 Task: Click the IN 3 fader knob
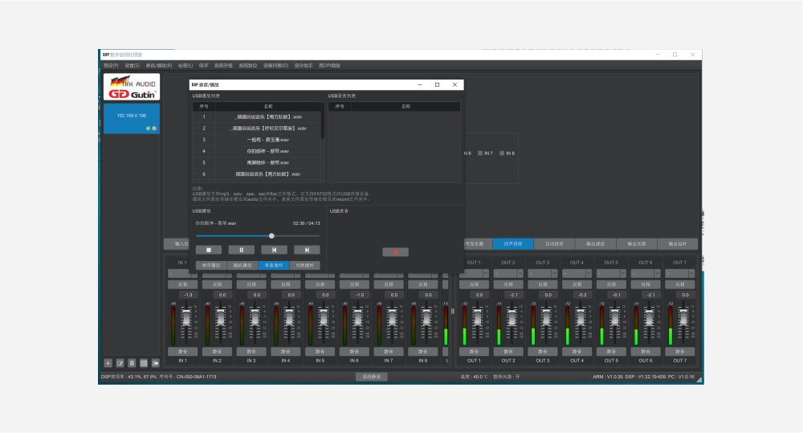255,319
